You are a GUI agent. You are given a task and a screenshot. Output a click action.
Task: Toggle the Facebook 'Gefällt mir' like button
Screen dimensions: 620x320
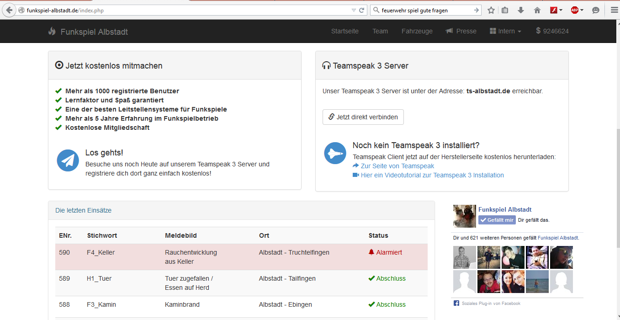coord(497,220)
